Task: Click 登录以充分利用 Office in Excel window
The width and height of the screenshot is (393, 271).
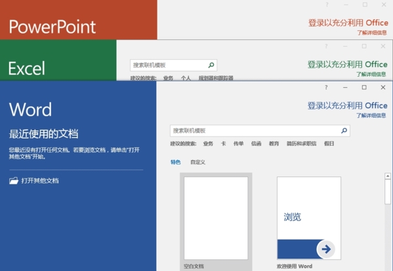Action: (x=347, y=64)
